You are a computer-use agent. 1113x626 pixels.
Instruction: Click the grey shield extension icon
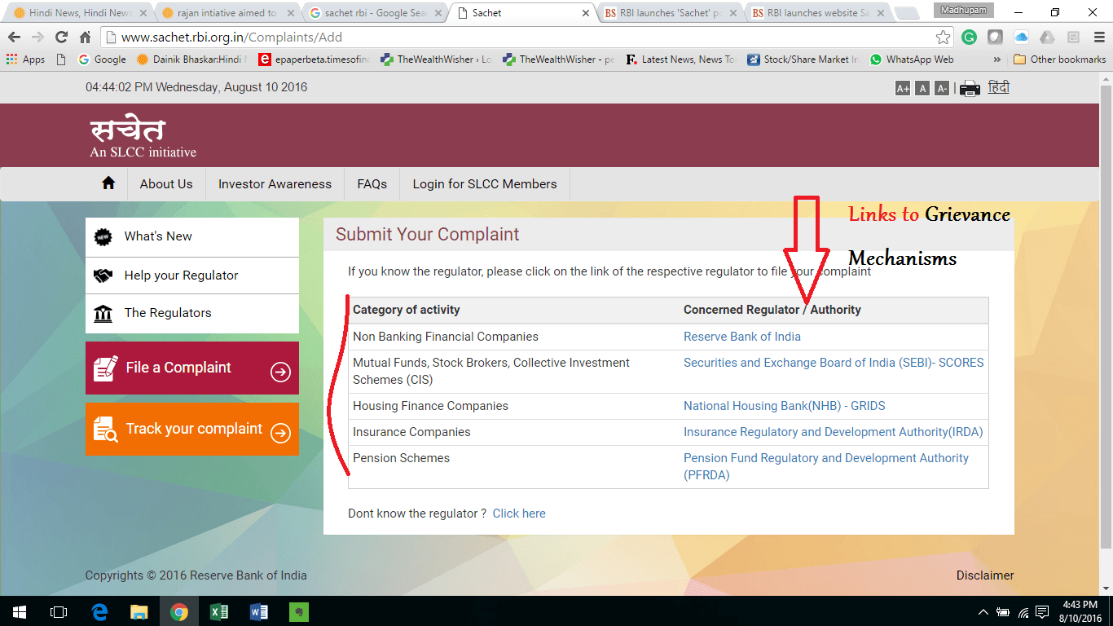tap(995, 37)
